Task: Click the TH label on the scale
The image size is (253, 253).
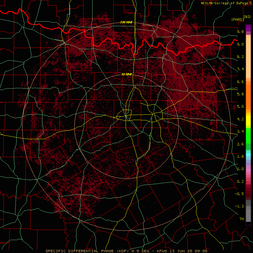Action: [x=241, y=219]
